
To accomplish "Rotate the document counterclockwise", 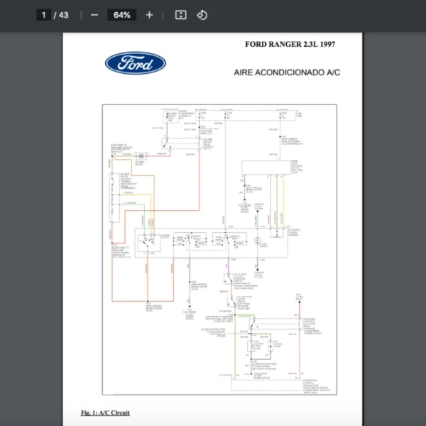I will coord(202,15).
